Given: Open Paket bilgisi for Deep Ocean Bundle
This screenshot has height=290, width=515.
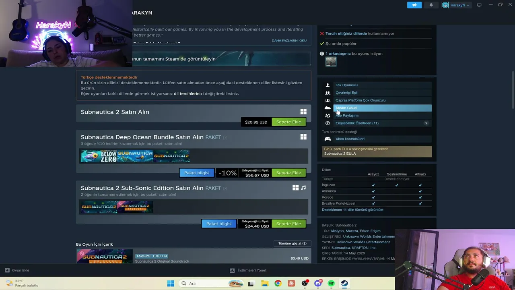Looking at the screenshot, I should pos(197,173).
